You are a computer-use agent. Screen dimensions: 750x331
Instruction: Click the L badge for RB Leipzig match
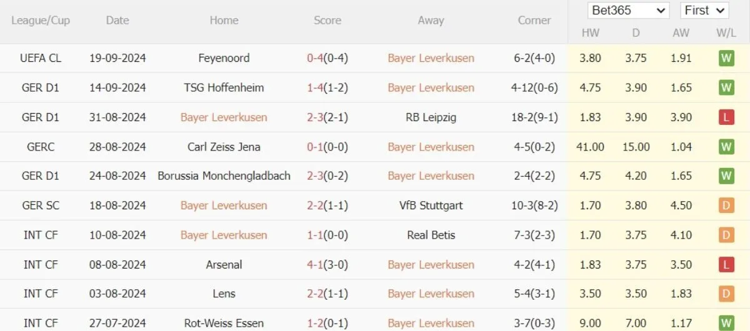pyautogui.click(x=726, y=117)
